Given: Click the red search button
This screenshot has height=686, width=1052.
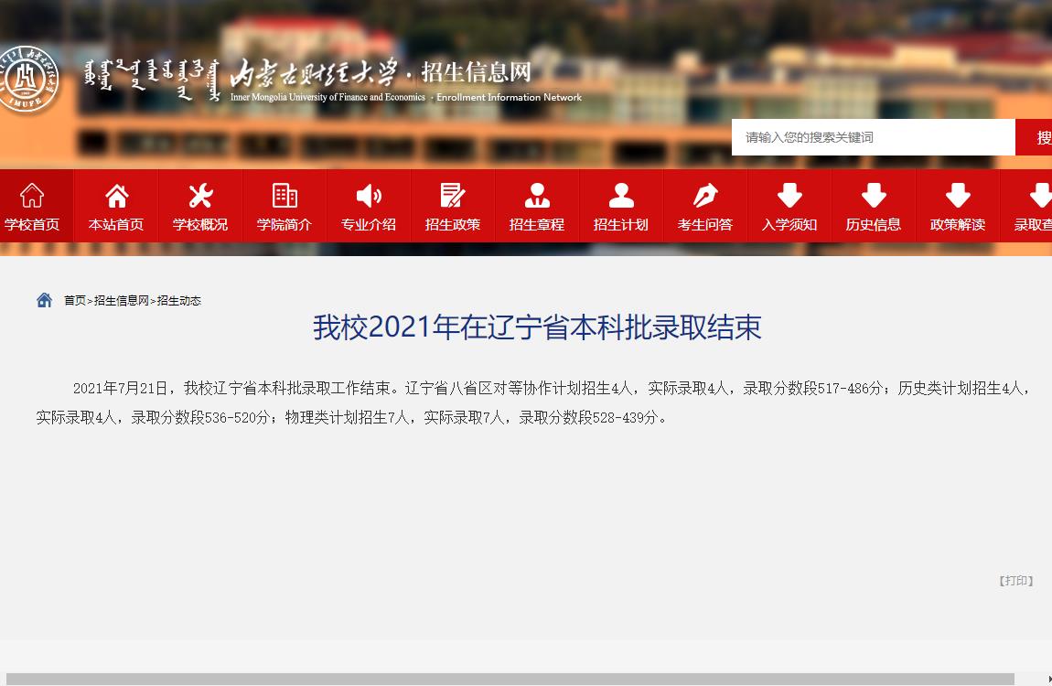Looking at the screenshot, I should tap(1034, 137).
